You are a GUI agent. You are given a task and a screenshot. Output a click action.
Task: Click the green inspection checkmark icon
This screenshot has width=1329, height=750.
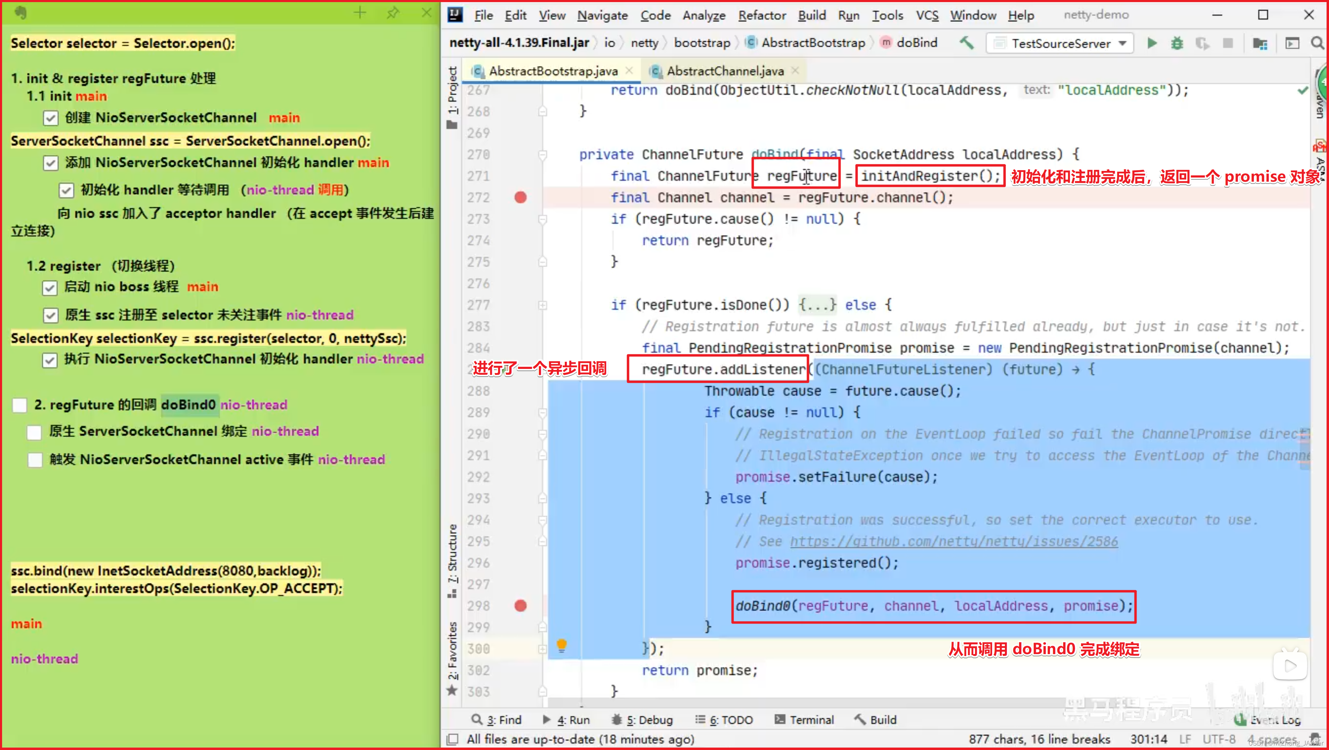(x=1303, y=90)
